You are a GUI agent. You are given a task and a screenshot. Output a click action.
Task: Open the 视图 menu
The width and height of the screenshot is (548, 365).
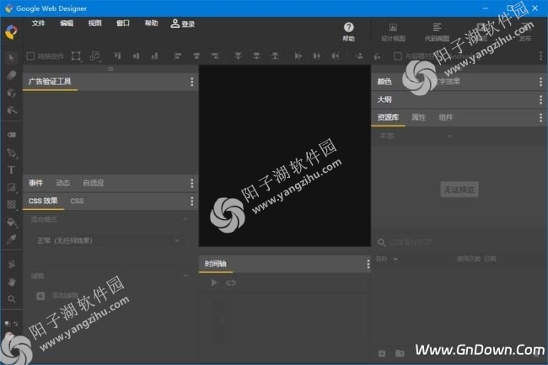[x=94, y=23]
